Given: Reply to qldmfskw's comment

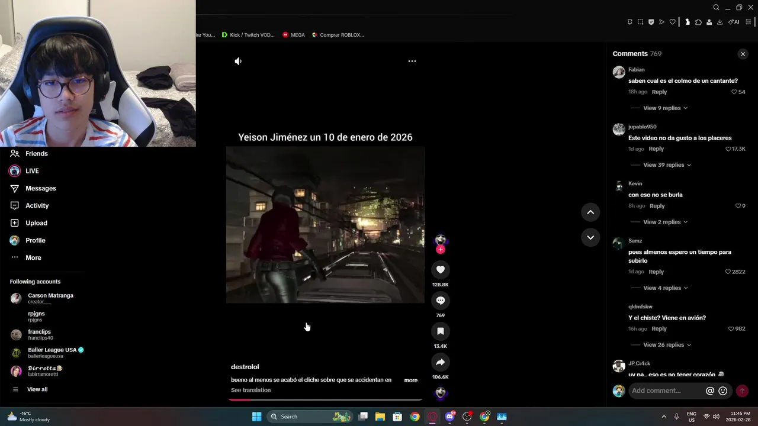Looking at the screenshot, I should [659, 328].
